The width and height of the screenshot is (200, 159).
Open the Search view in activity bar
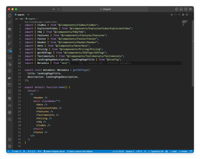point(9,22)
